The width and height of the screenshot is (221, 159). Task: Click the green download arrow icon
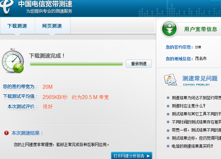pos(170,29)
